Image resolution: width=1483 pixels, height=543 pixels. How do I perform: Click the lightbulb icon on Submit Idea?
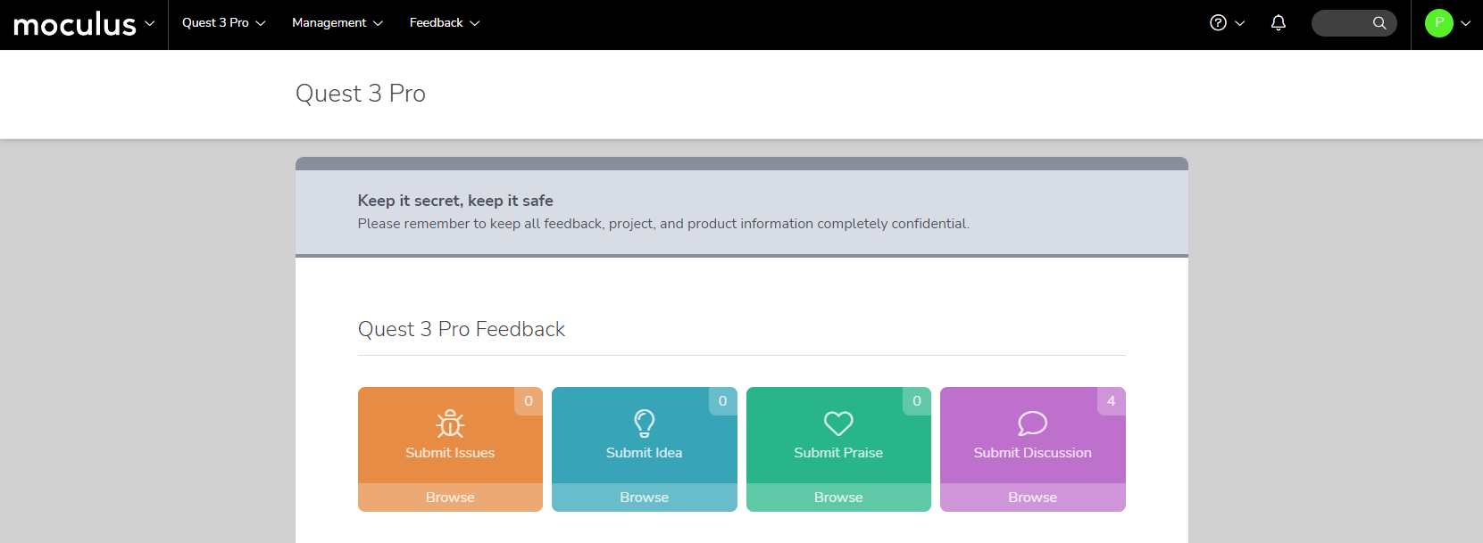pos(644,423)
